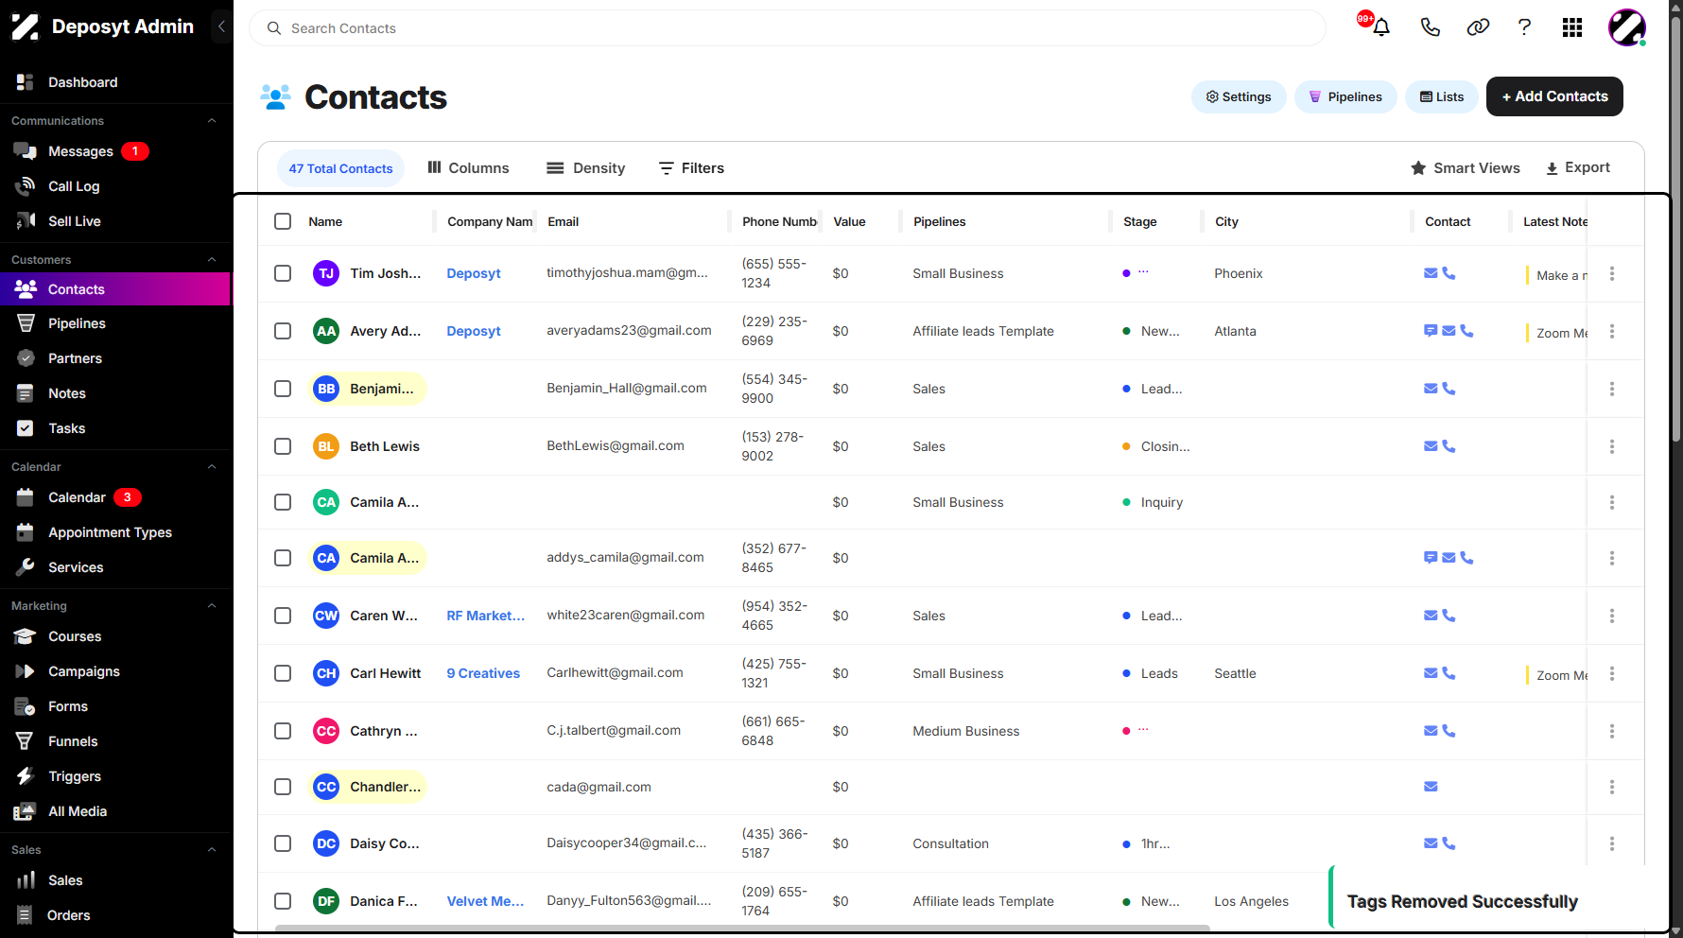Open the Smart Views dropdown

pos(1466,167)
